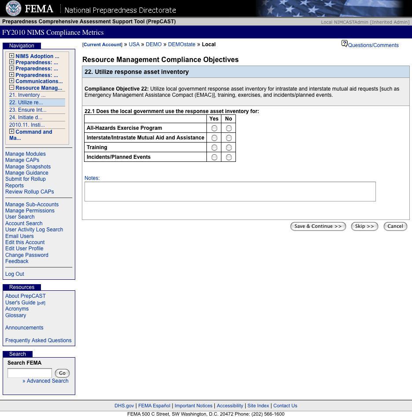Focus the Search FEMA input field
Screen dimensions: 412x417
29,373
